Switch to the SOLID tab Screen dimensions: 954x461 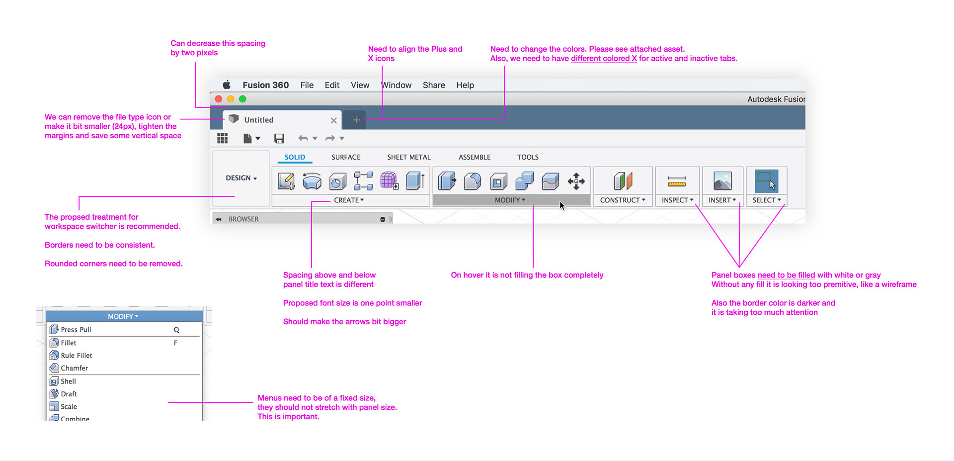295,157
